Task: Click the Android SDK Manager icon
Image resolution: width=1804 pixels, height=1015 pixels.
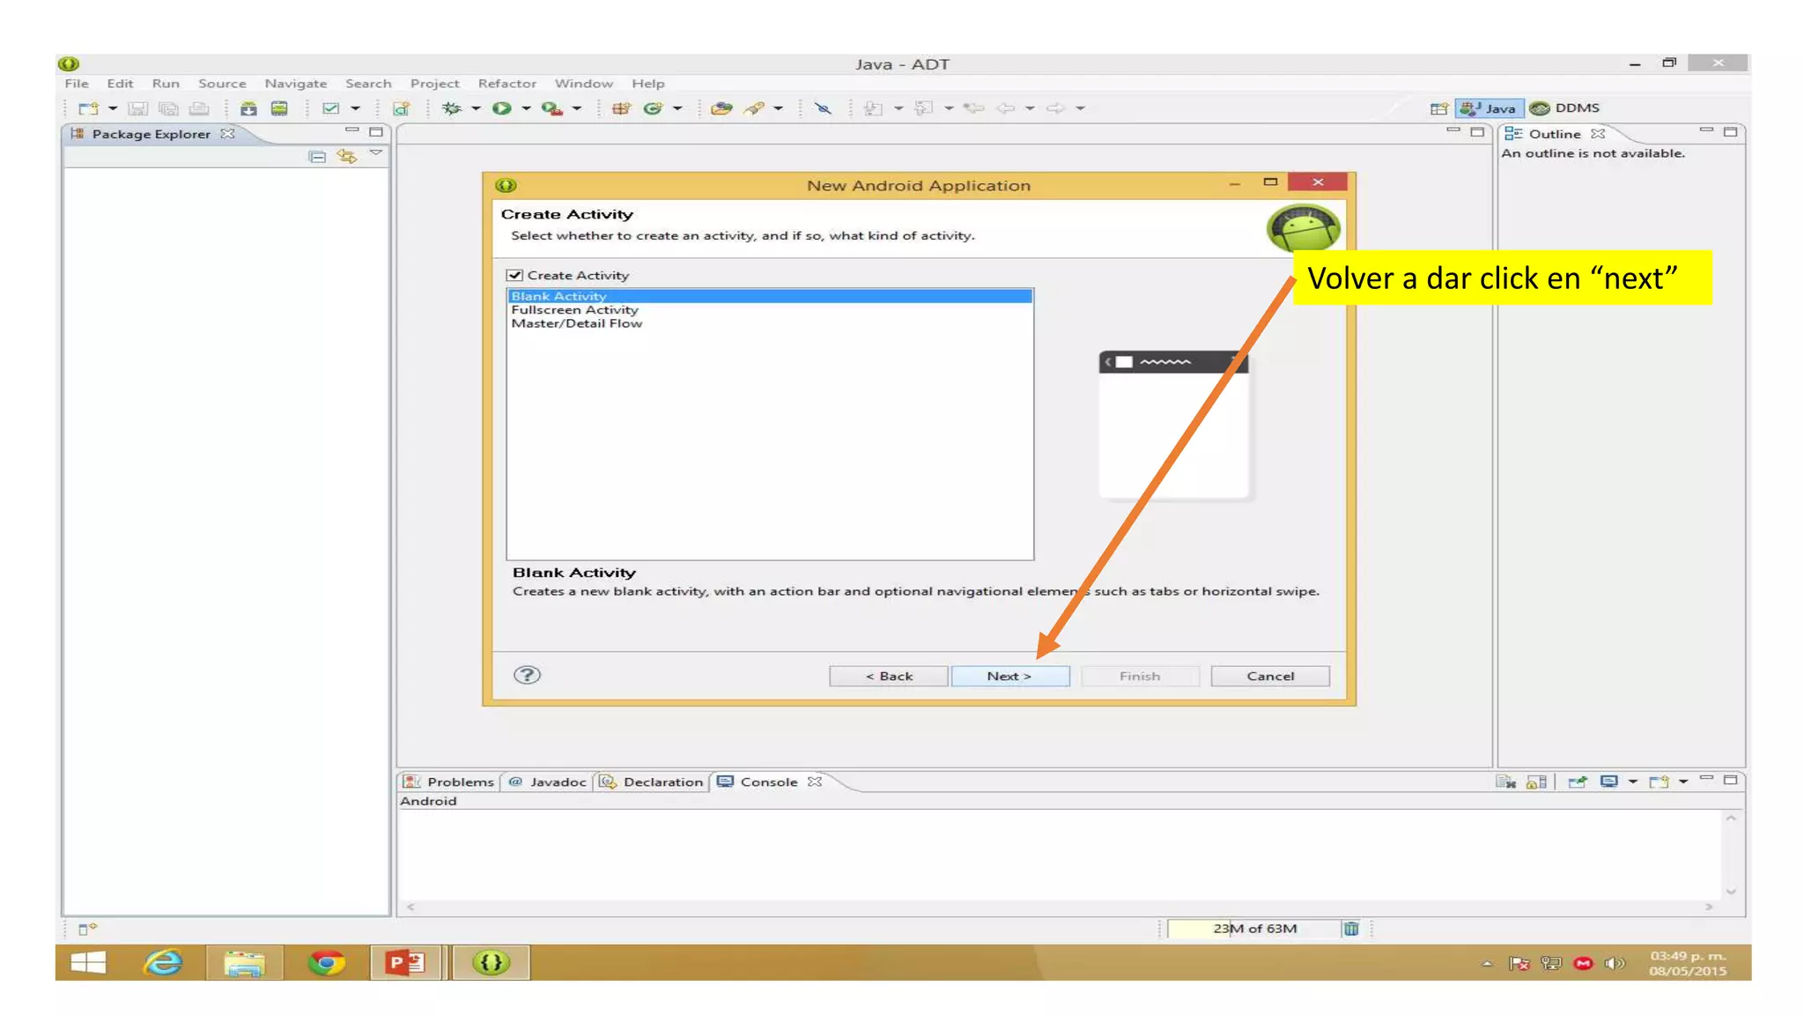Action: (248, 108)
